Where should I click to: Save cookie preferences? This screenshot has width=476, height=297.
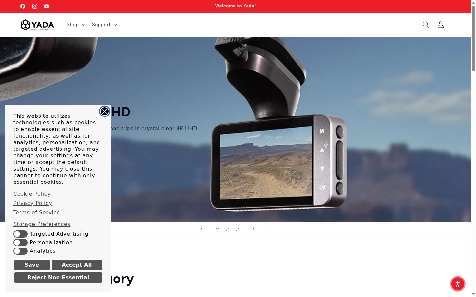click(x=32, y=265)
